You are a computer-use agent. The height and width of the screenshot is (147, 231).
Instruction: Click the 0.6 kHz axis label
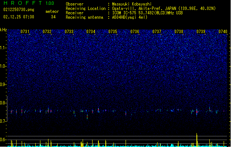(x=3, y=140)
